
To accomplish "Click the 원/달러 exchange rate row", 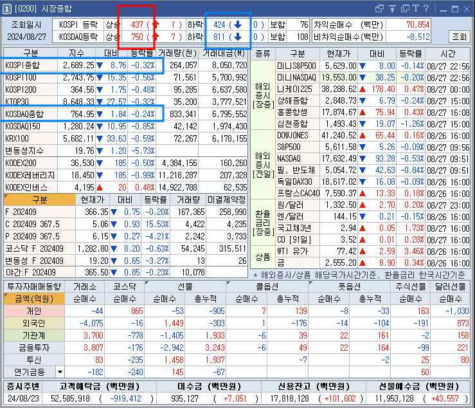I will pos(373,205).
